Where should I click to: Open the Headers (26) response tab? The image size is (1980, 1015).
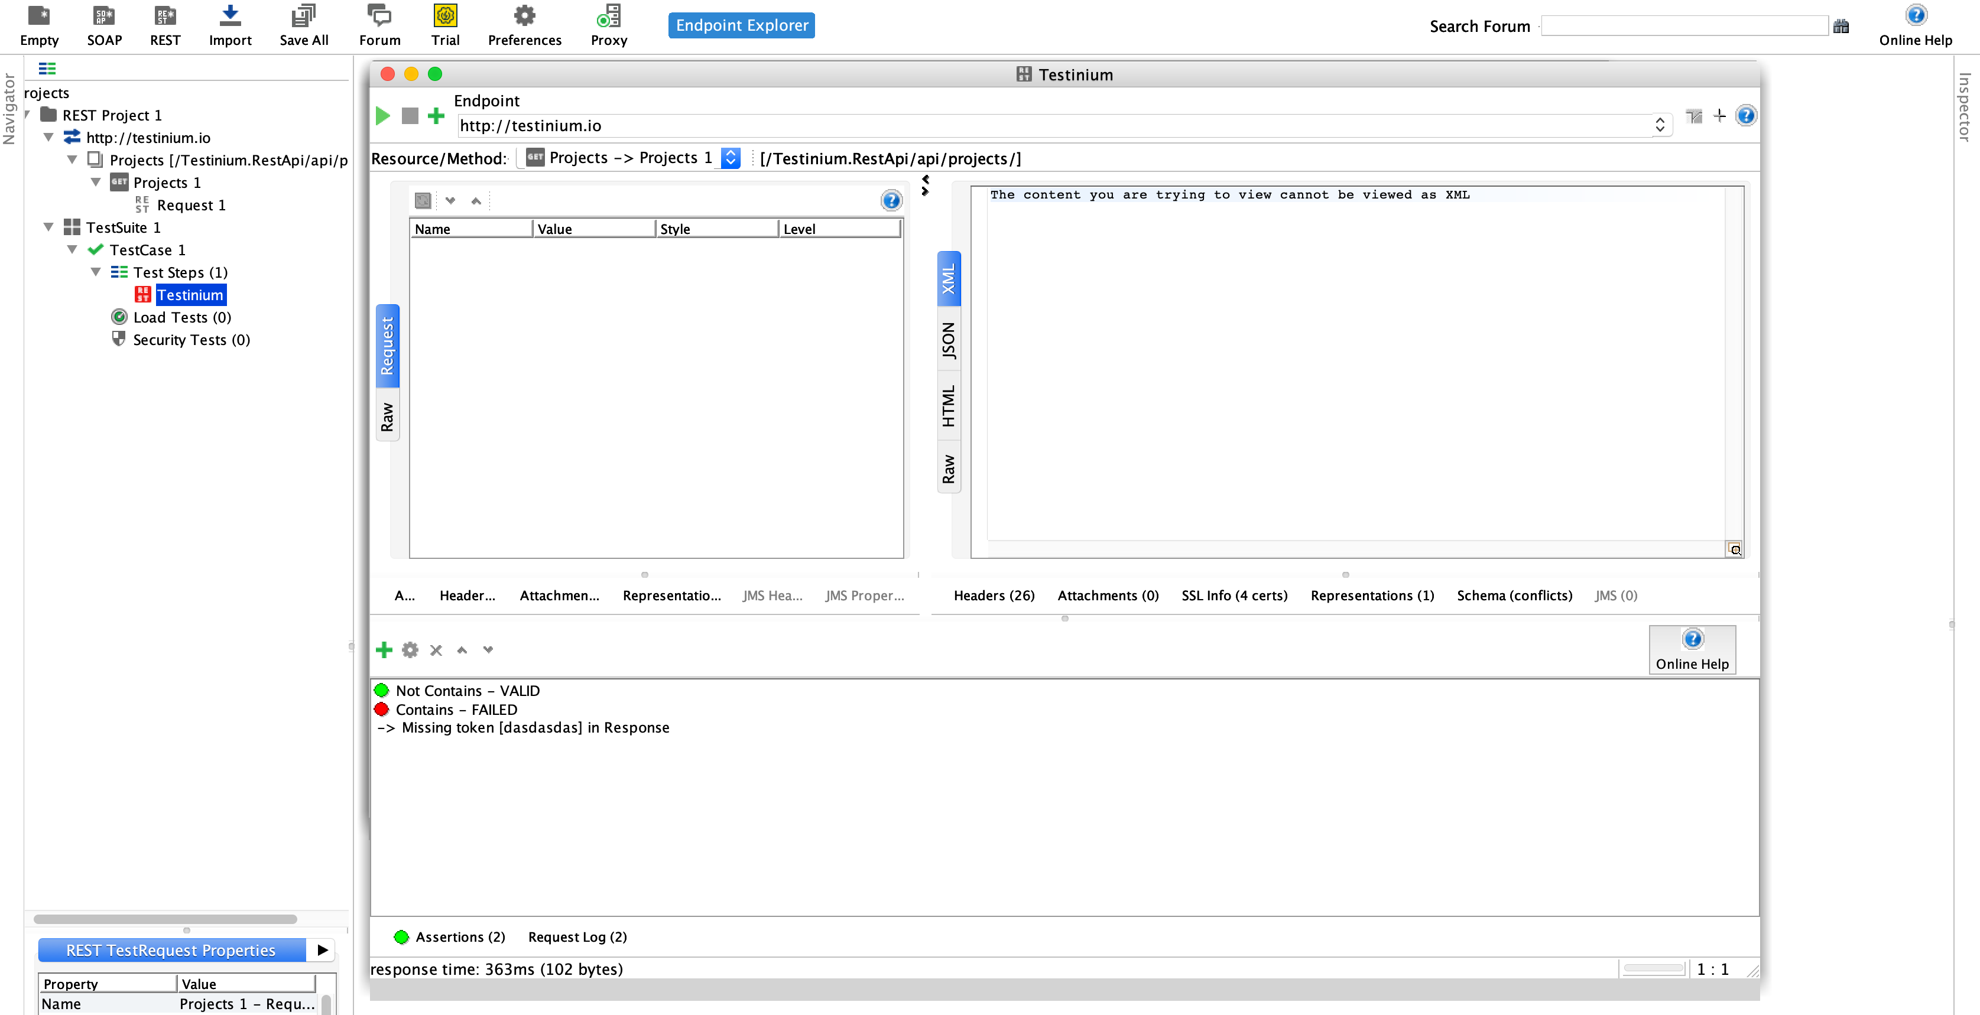pos(994,596)
